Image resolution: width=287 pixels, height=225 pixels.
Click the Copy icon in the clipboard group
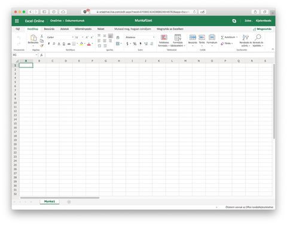pyautogui.click(x=42, y=41)
